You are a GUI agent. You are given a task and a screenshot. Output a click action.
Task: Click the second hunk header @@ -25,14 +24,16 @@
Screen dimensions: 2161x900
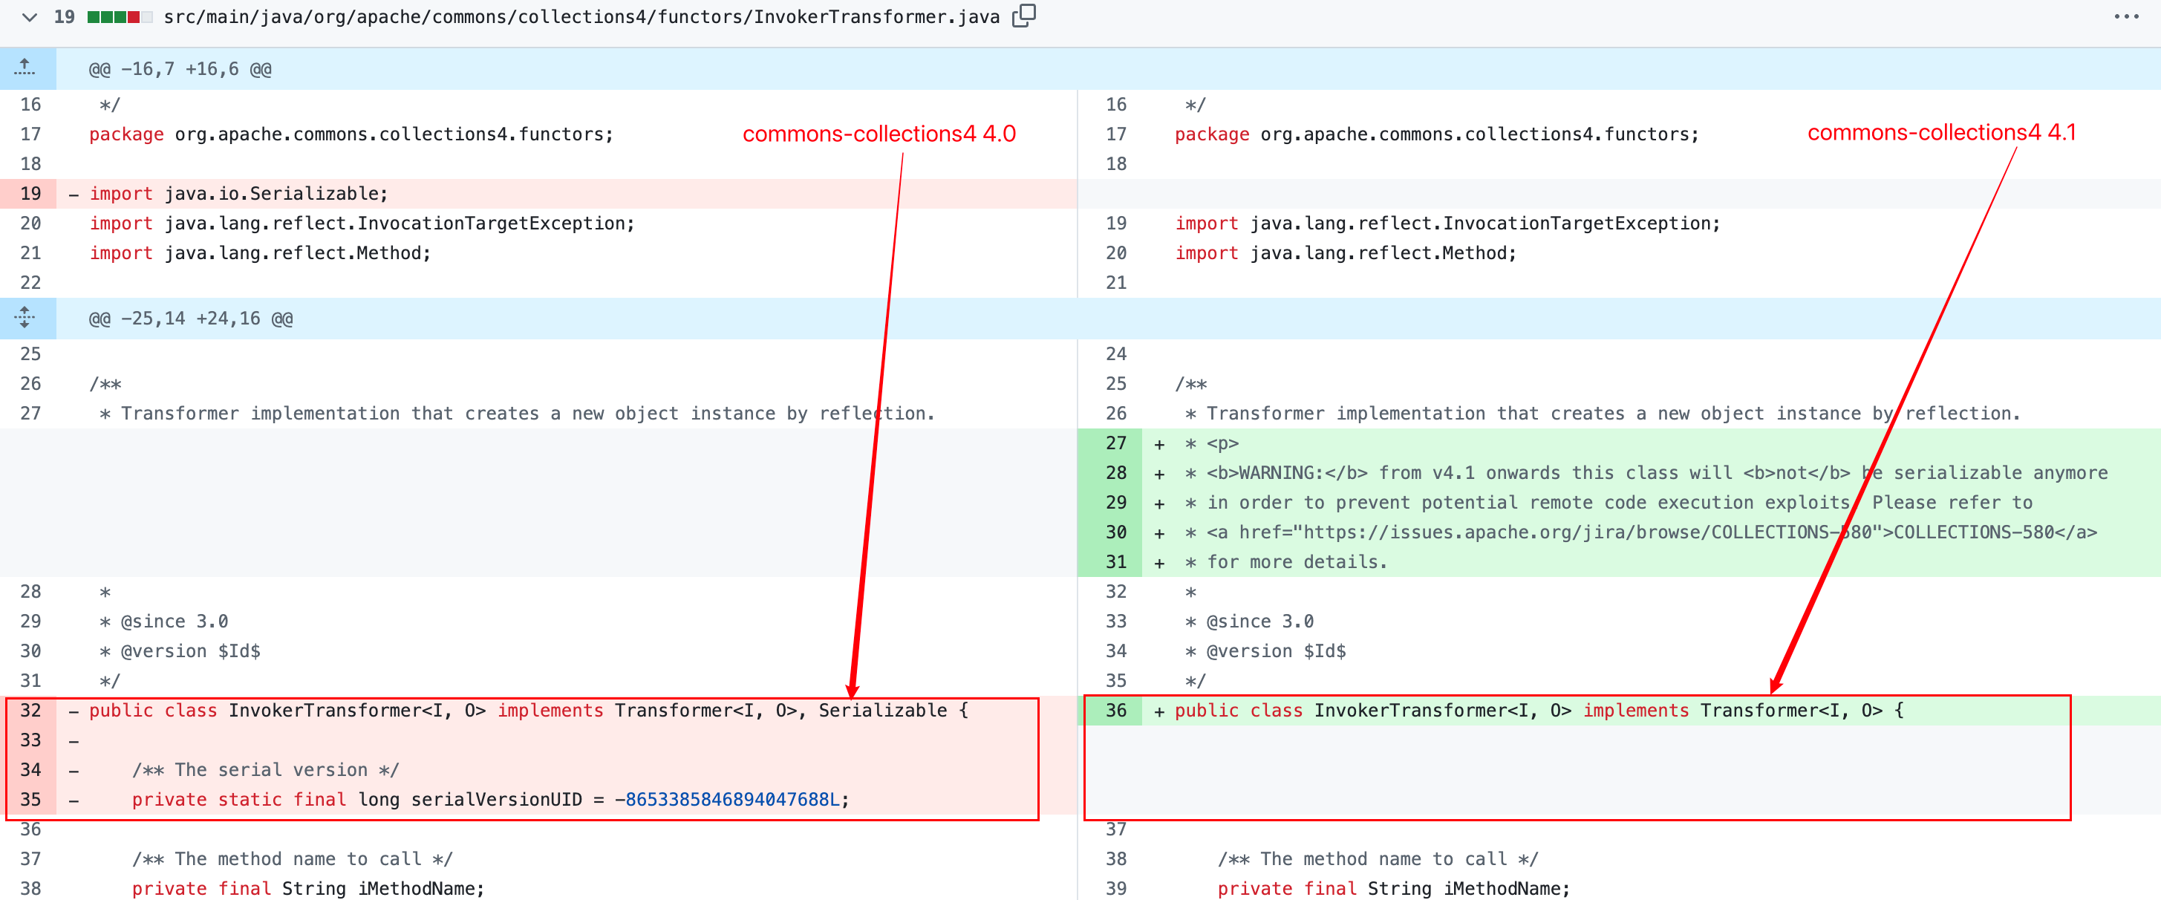190,319
